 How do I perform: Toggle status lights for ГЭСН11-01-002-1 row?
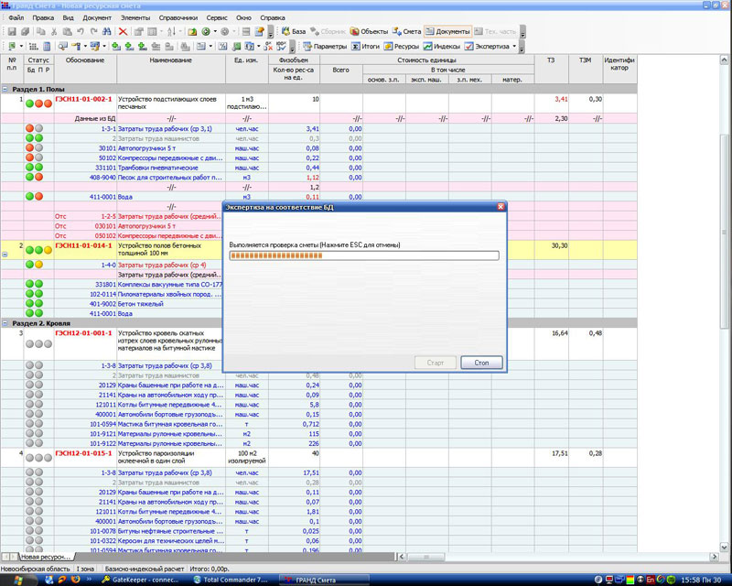click(x=38, y=103)
